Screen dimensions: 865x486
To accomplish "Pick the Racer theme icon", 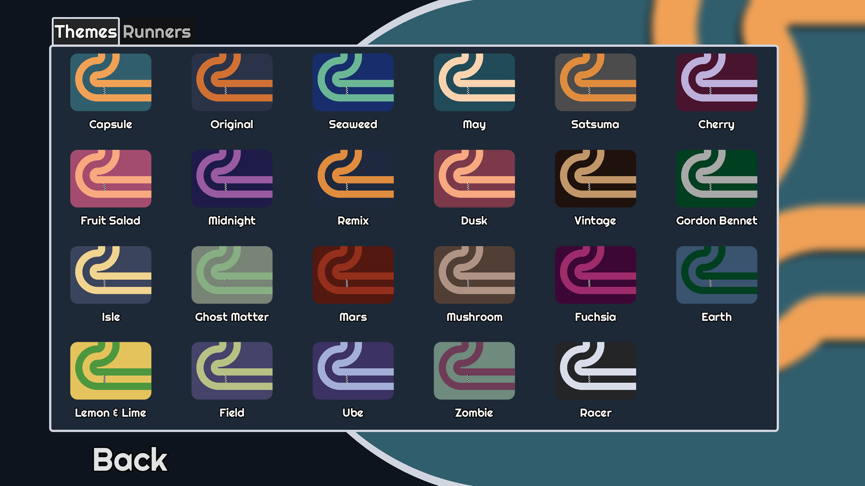I will 595,371.
